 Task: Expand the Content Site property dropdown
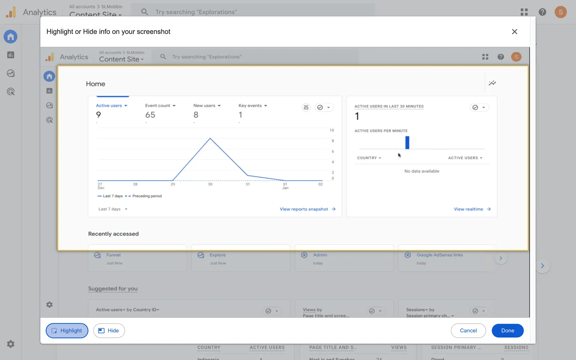pyautogui.click(x=95, y=14)
